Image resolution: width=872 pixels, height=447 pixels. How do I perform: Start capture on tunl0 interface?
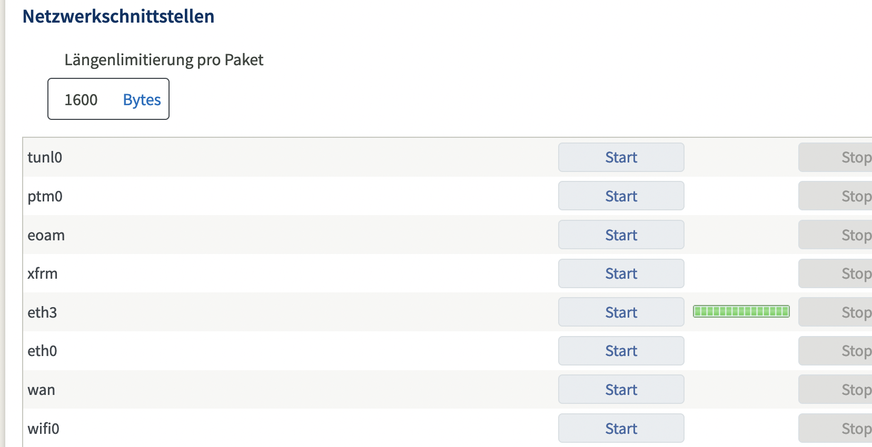click(621, 157)
